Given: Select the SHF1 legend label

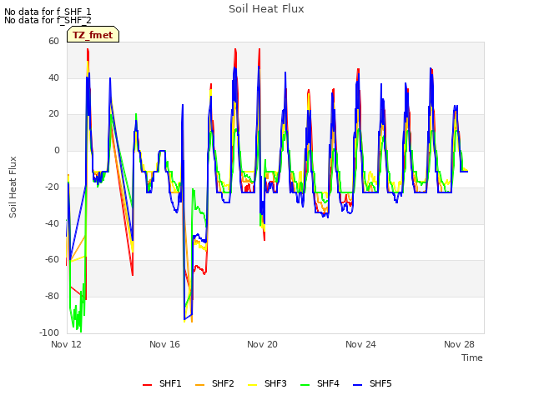Looking at the screenshot, I should 170,383.
